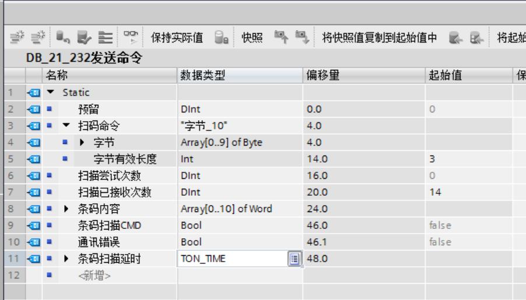The image size is (526, 300).
Task: Click the DB_21_232发送命令 title
Action: point(84,58)
